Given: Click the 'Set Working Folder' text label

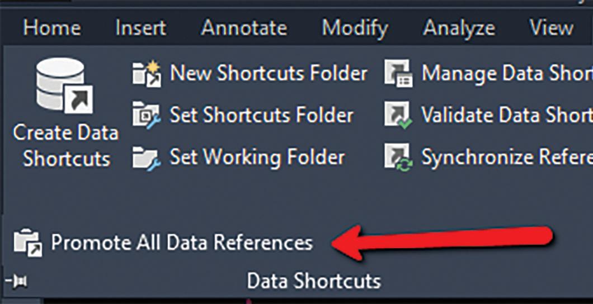Looking at the screenshot, I should (257, 158).
